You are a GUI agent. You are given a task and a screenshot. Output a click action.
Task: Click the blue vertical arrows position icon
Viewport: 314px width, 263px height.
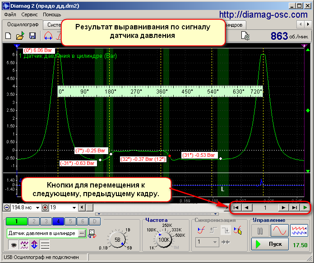[x=34, y=245]
